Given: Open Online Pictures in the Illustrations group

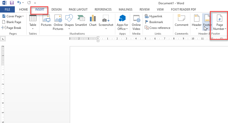Looking at the screenshot, I should pyautogui.click(x=58, y=22).
